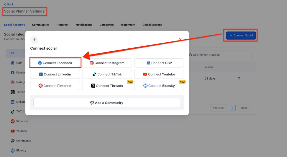The width and height of the screenshot is (287, 157).
Task: Choose Connect Threads
Action: pyautogui.click(x=107, y=86)
